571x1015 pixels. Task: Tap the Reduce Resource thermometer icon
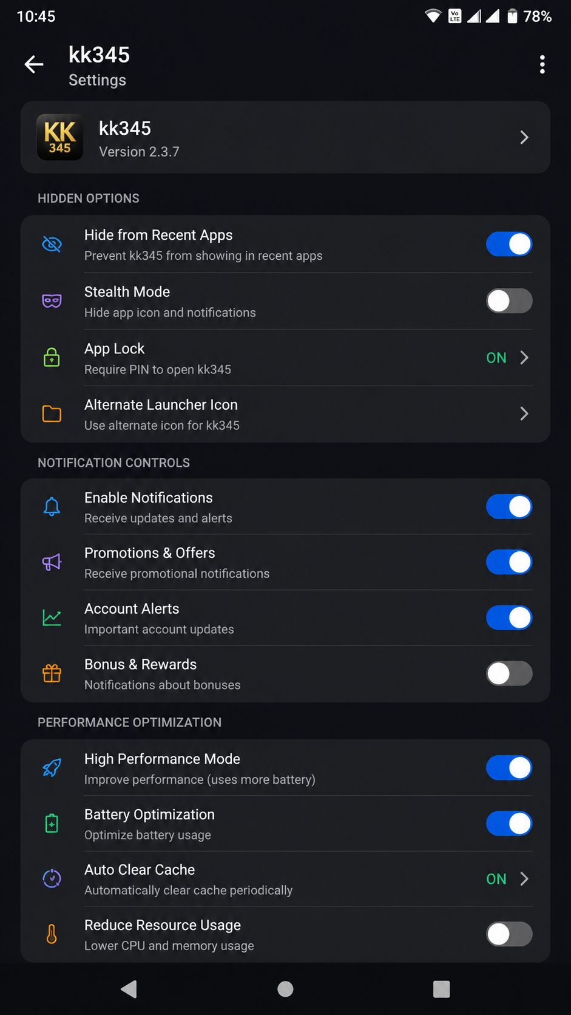point(52,934)
